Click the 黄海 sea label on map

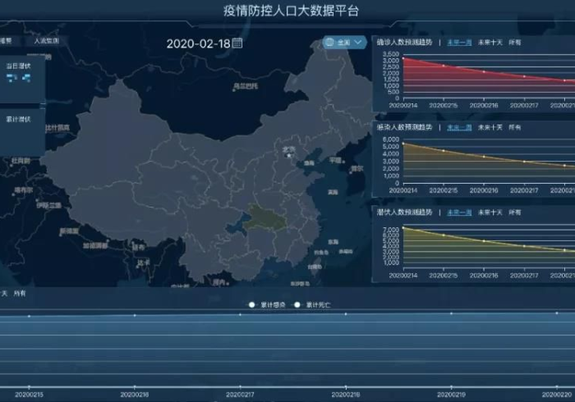333,192
